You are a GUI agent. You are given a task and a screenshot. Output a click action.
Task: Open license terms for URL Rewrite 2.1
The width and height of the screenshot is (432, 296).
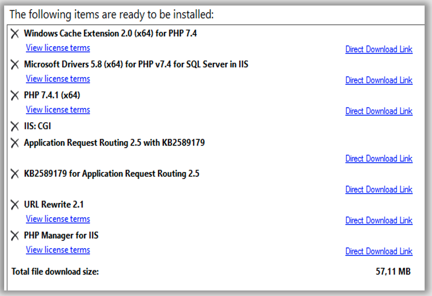click(x=58, y=219)
